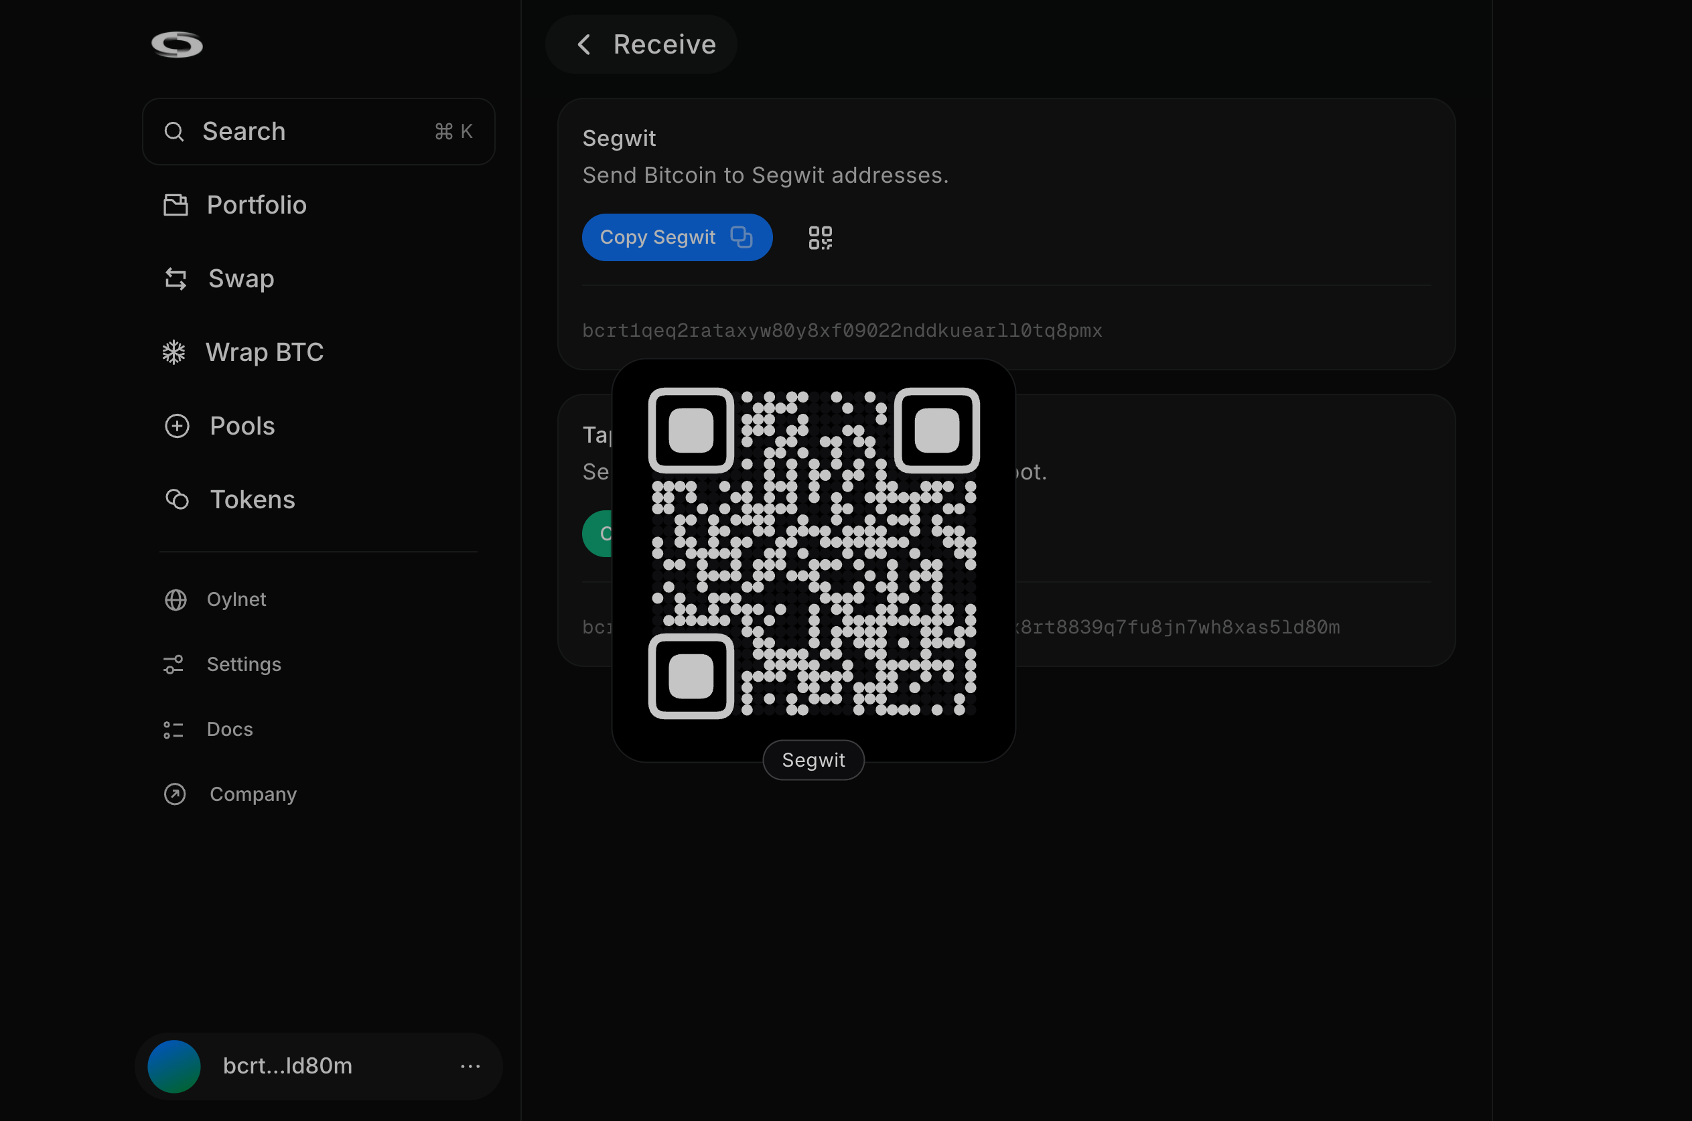
Task: Click the bcrt...ld80m wallet address label
Action: (x=287, y=1066)
